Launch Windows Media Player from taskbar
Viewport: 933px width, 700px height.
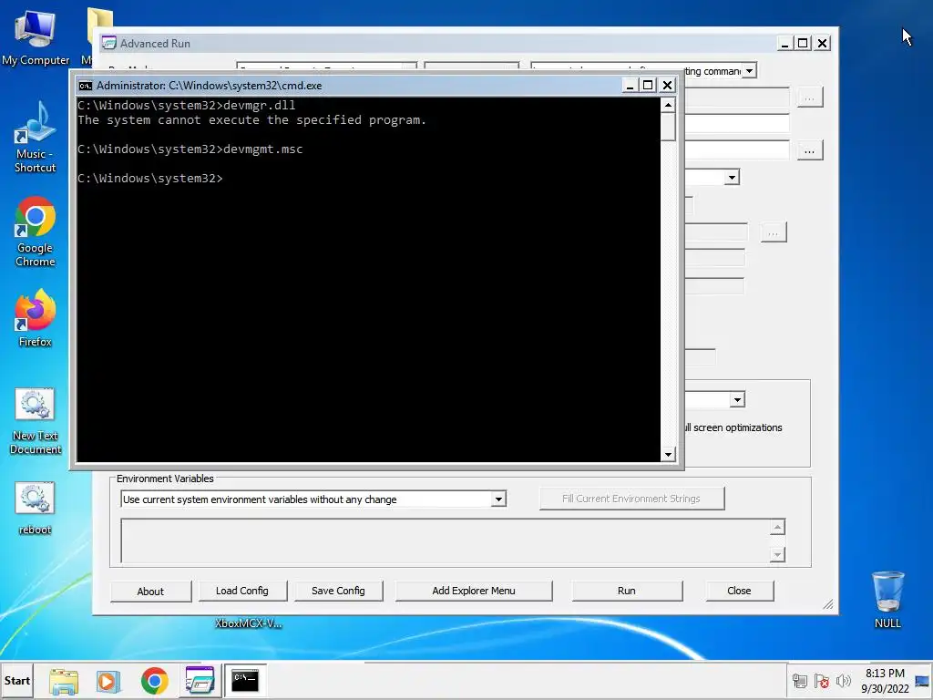pyautogui.click(x=108, y=681)
